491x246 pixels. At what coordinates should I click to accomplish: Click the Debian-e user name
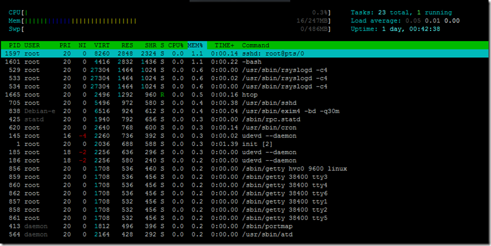pyautogui.click(x=40, y=111)
